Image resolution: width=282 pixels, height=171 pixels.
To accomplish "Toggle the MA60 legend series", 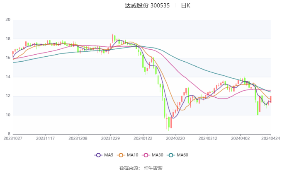I will (x=177, y=155).
